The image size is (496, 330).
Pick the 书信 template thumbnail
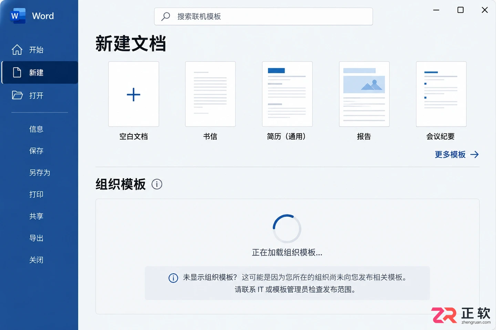pos(210,94)
